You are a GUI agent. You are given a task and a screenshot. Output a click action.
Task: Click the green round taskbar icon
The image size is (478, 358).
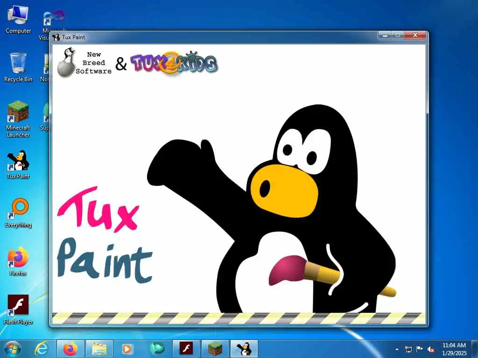[x=157, y=349]
